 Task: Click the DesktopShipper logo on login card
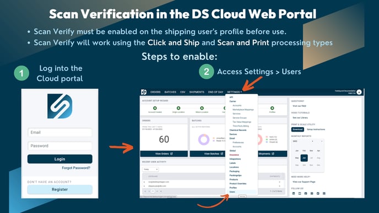click(x=59, y=106)
